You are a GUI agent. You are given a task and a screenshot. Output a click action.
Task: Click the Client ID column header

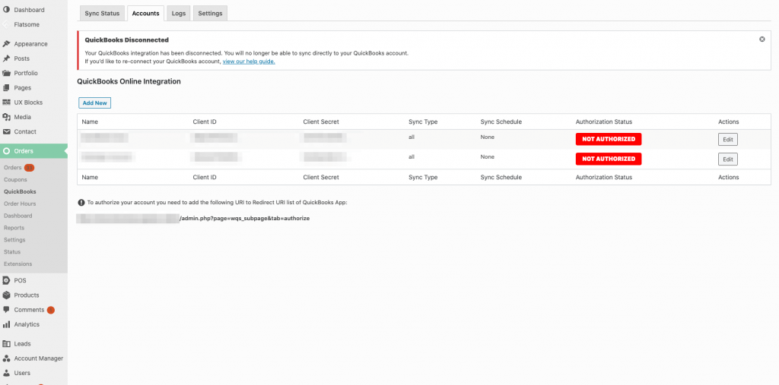[x=205, y=122]
